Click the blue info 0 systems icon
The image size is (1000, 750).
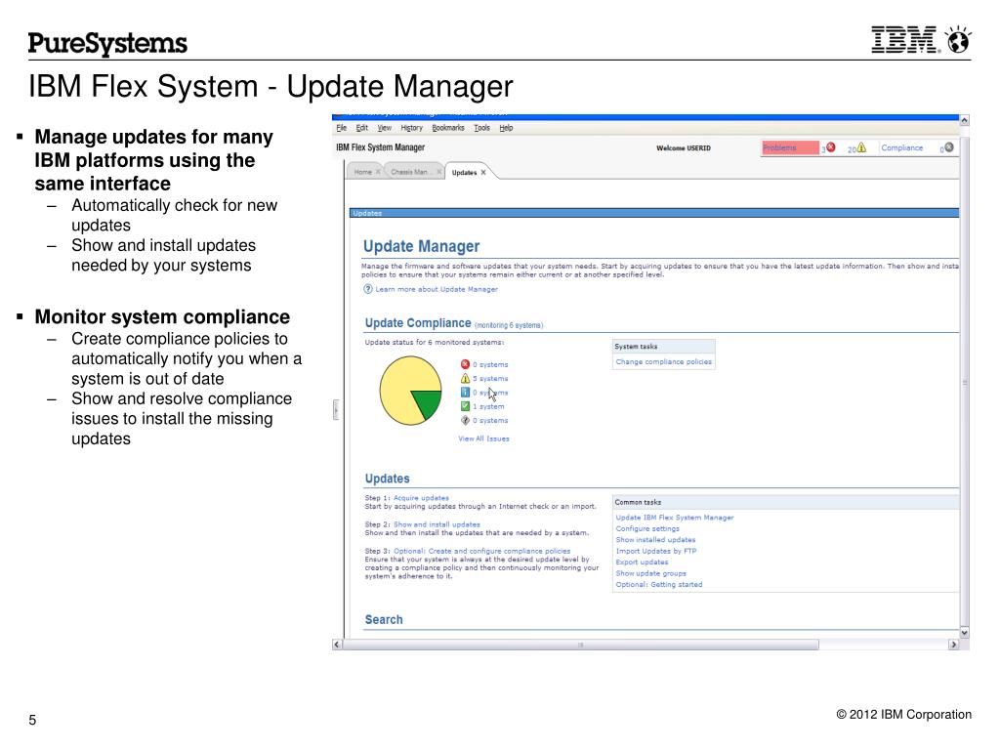click(x=465, y=393)
